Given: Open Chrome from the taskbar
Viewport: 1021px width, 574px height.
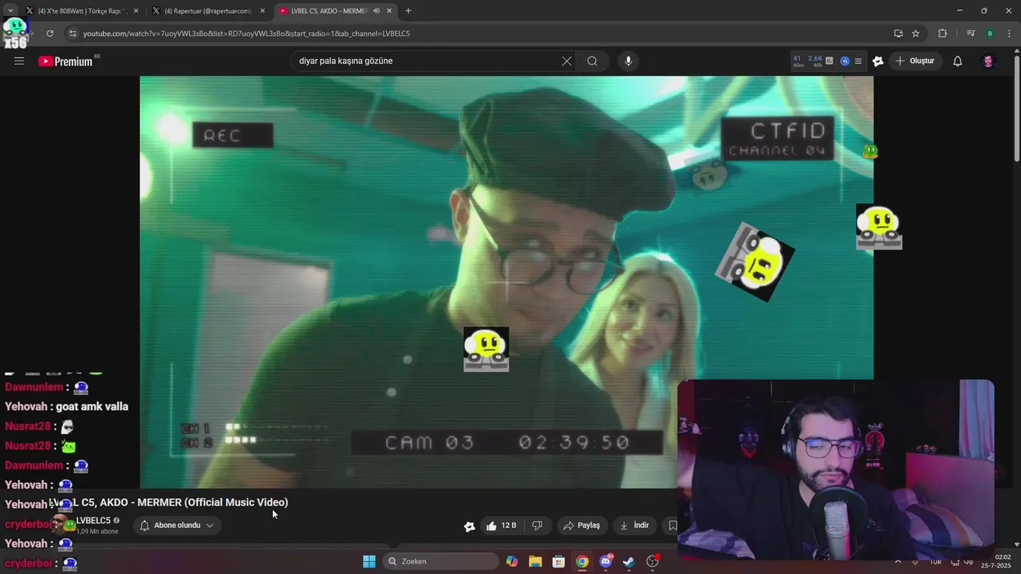Looking at the screenshot, I should click(582, 561).
